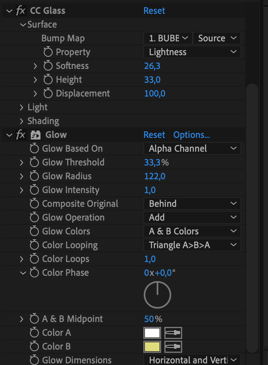
Task: Pick Color B with the eyedropper
Action: click(x=173, y=347)
